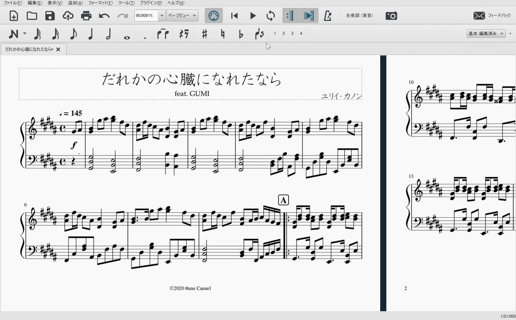516x320 pixels.
Task: Toggle concert pitch 合奏調（実音）button
Action: pos(359,16)
